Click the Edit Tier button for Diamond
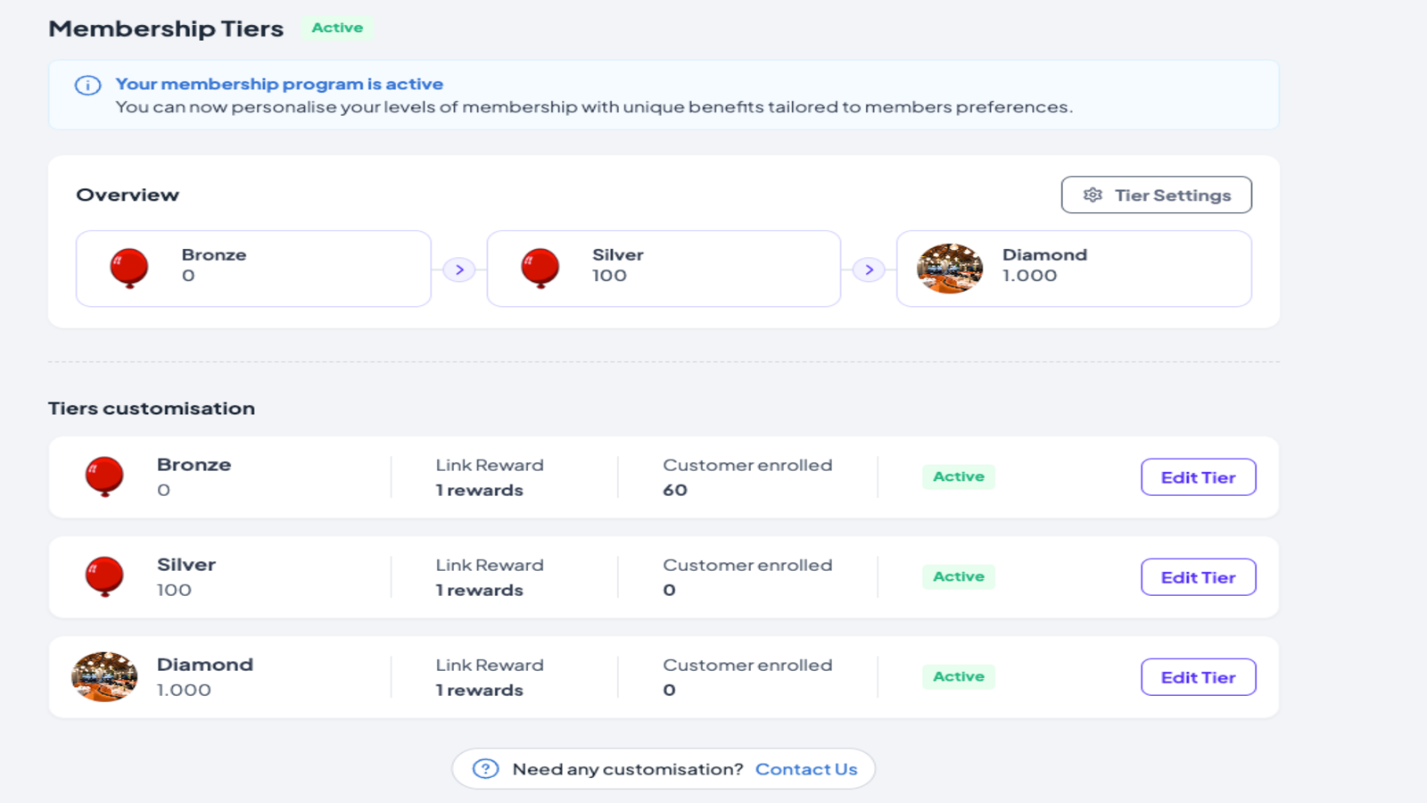 click(x=1198, y=676)
